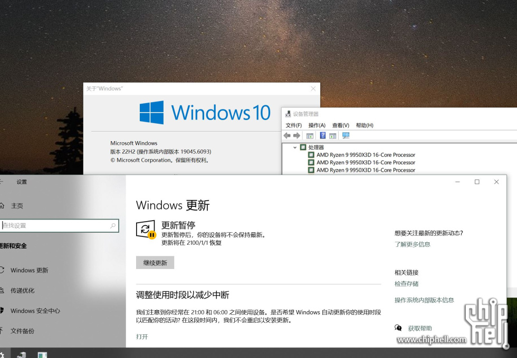Click the 相关链接 heading
The image size is (517, 358).
(407, 273)
